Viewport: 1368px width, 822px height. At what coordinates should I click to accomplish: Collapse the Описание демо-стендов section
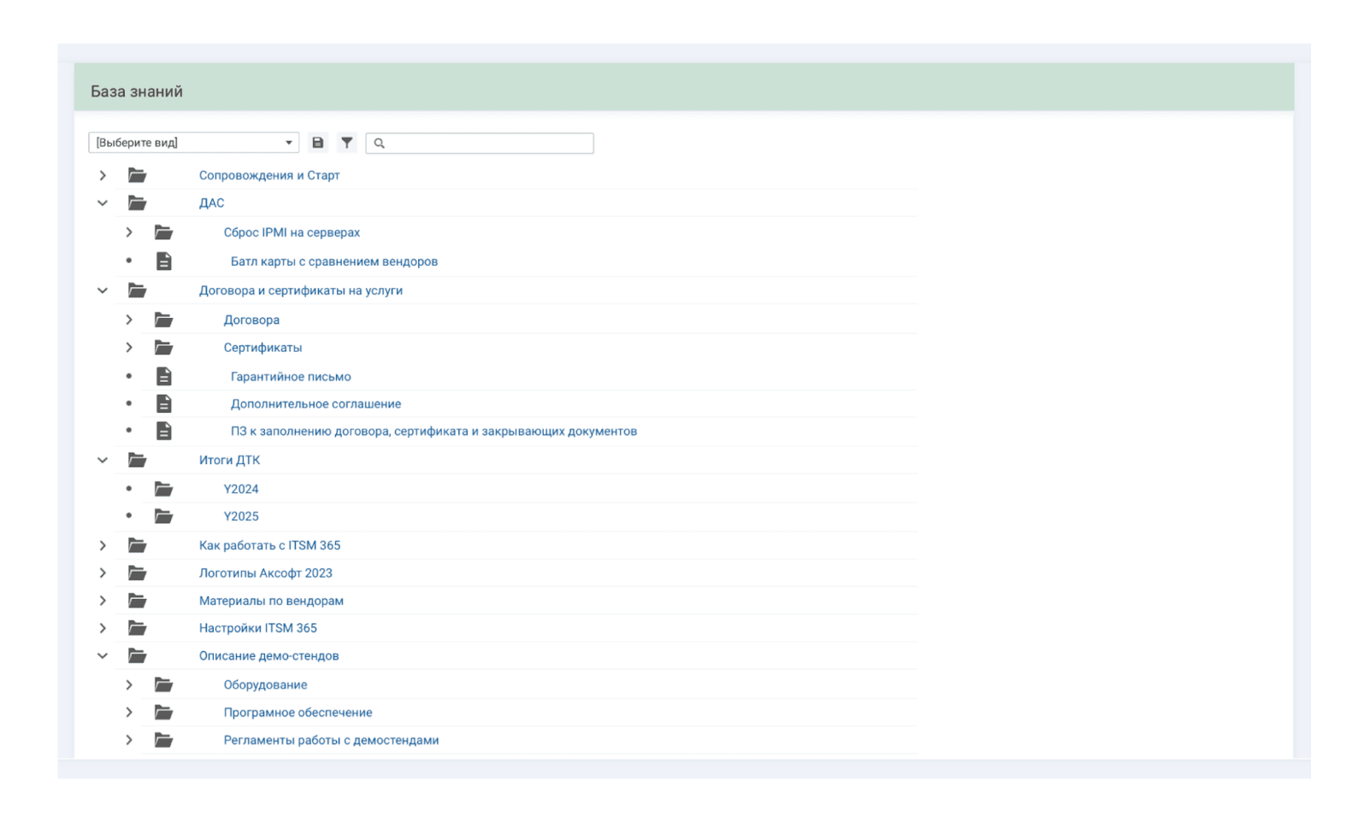pyautogui.click(x=103, y=655)
